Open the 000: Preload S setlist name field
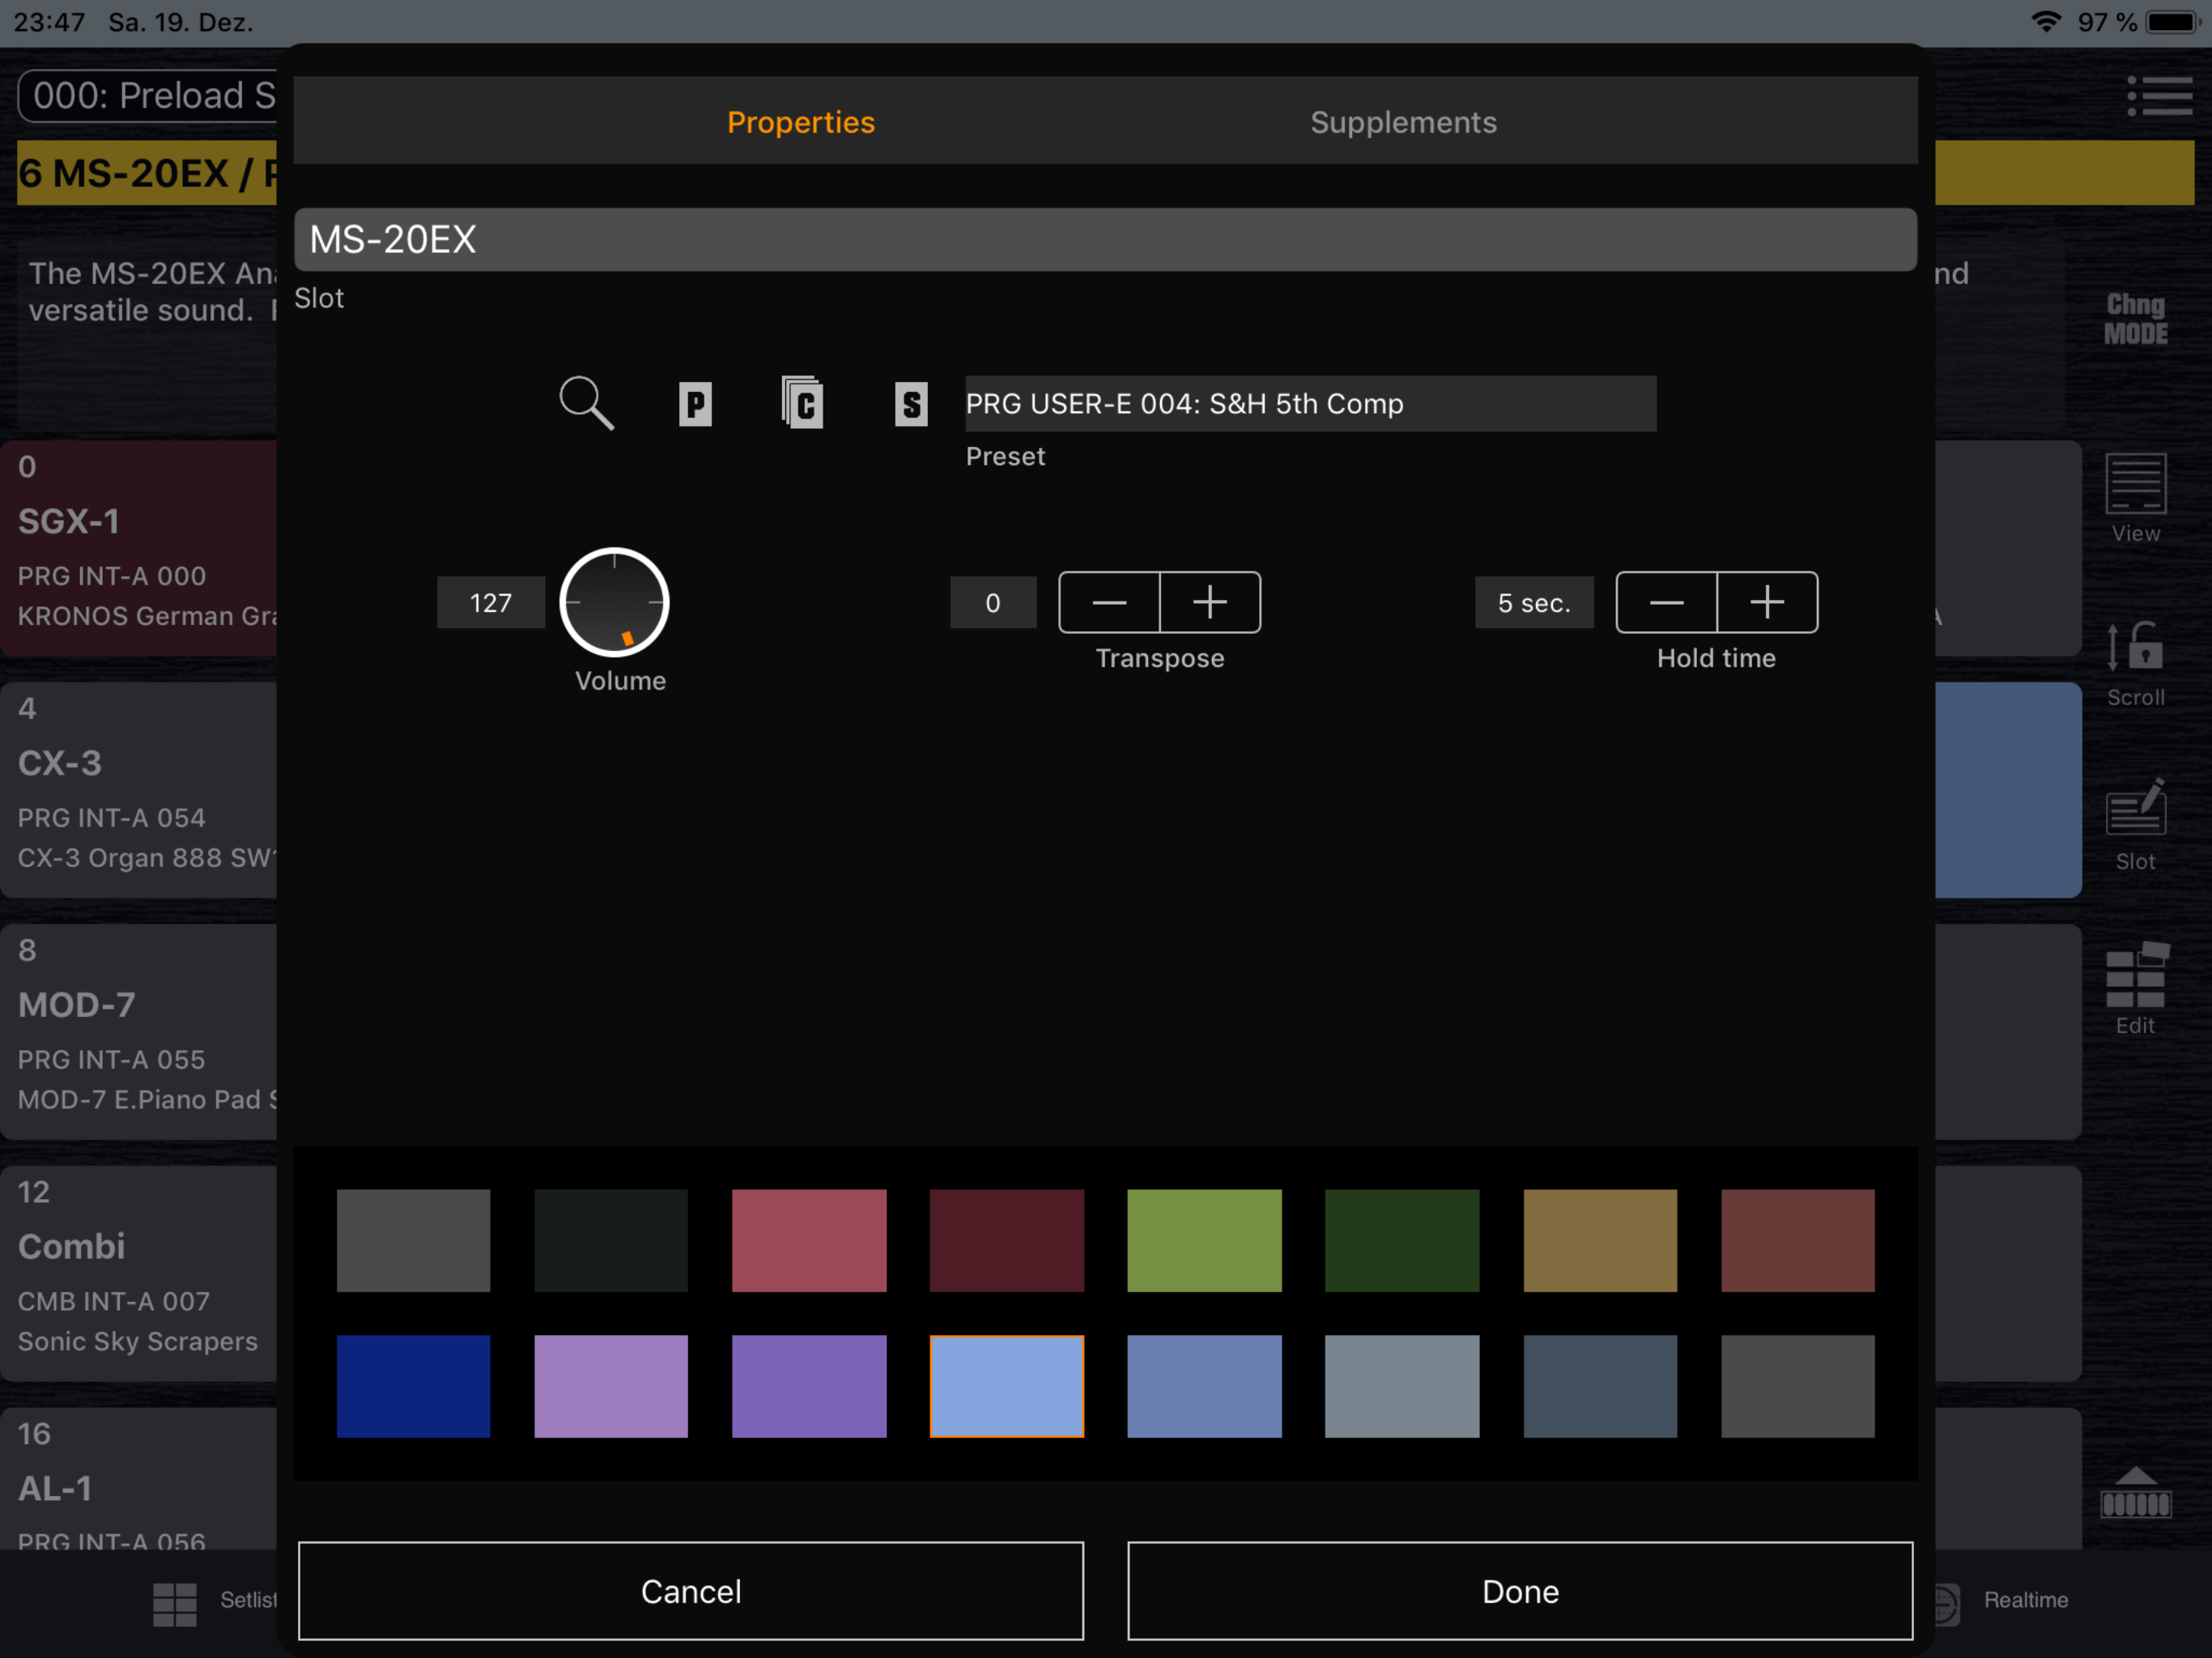2212x1658 pixels. click(148, 96)
